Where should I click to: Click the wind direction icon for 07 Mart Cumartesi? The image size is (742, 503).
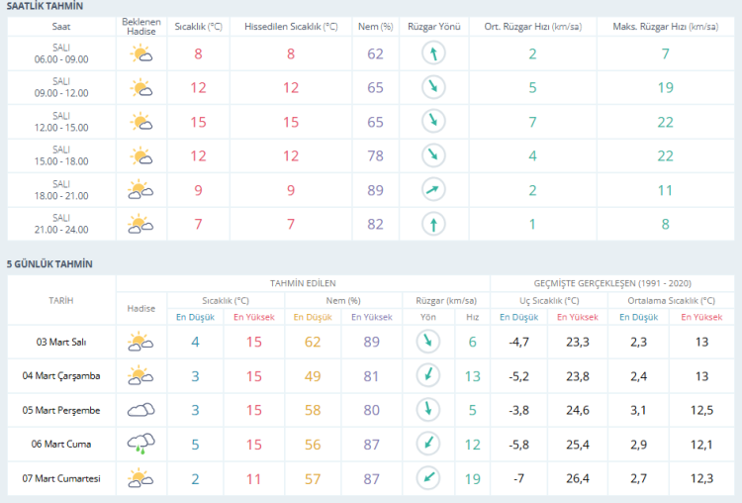click(x=428, y=477)
